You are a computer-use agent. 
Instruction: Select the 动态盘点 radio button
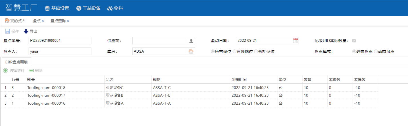click(x=376, y=51)
